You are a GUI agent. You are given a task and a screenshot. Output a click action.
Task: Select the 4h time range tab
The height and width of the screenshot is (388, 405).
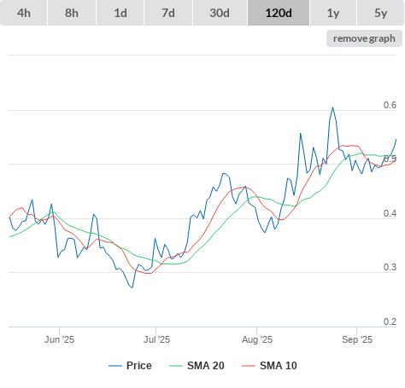coord(24,13)
